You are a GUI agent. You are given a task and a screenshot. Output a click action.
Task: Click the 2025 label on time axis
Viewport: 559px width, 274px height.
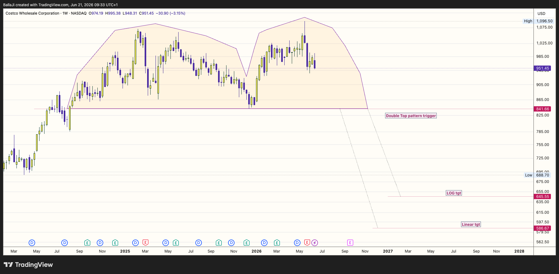coord(125,251)
